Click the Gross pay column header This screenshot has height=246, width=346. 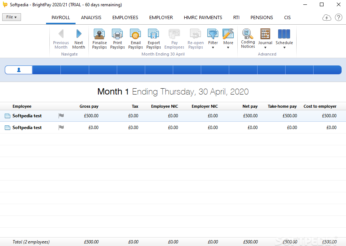(x=89, y=106)
